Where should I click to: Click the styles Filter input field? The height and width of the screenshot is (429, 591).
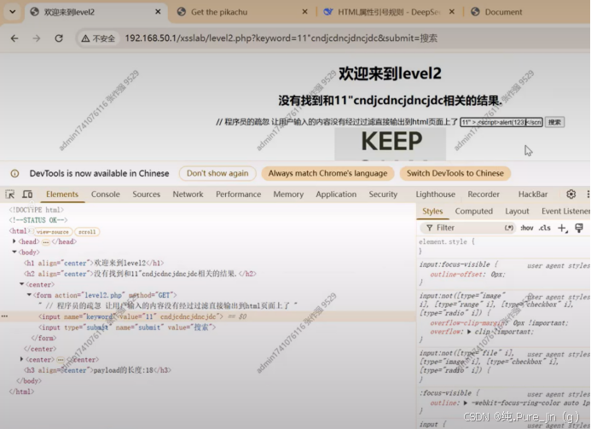[466, 228]
